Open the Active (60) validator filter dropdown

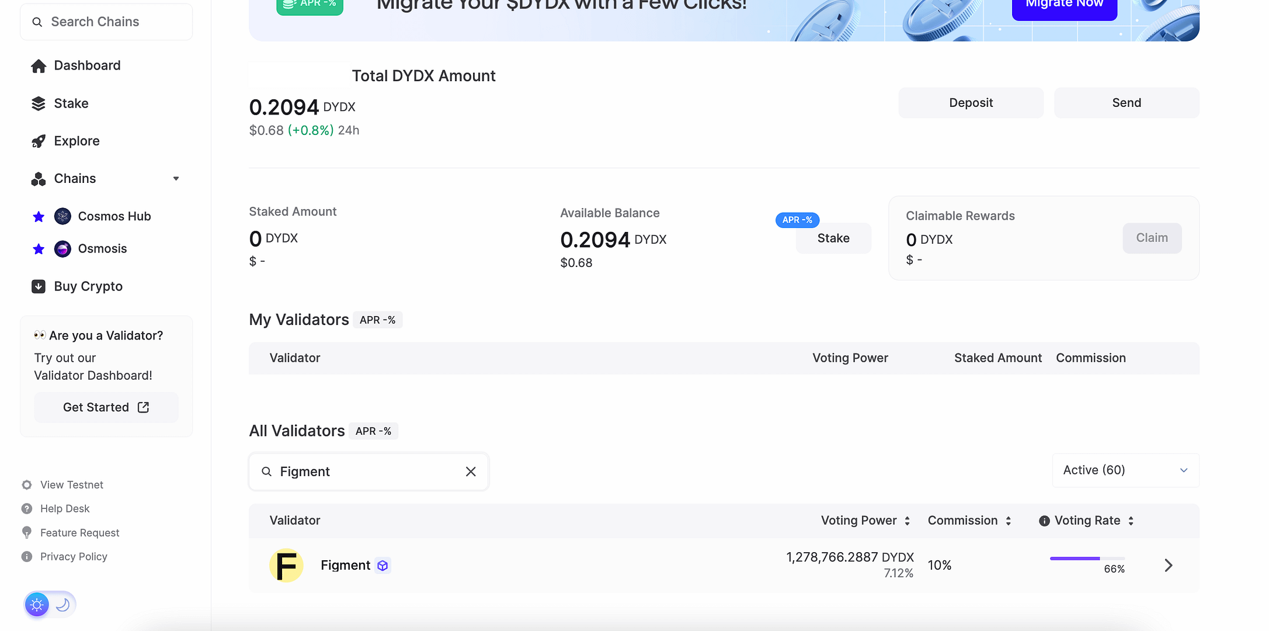(1125, 470)
